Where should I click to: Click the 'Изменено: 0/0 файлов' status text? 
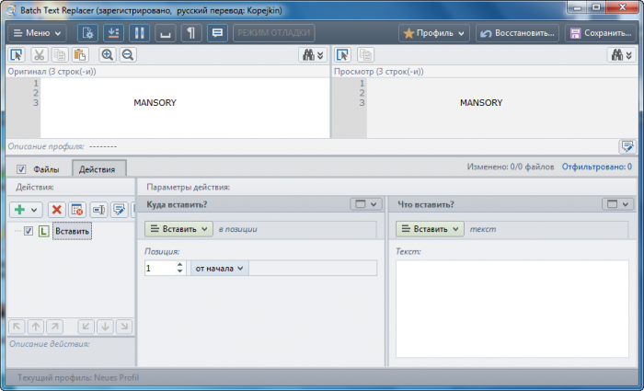point(511,167)
